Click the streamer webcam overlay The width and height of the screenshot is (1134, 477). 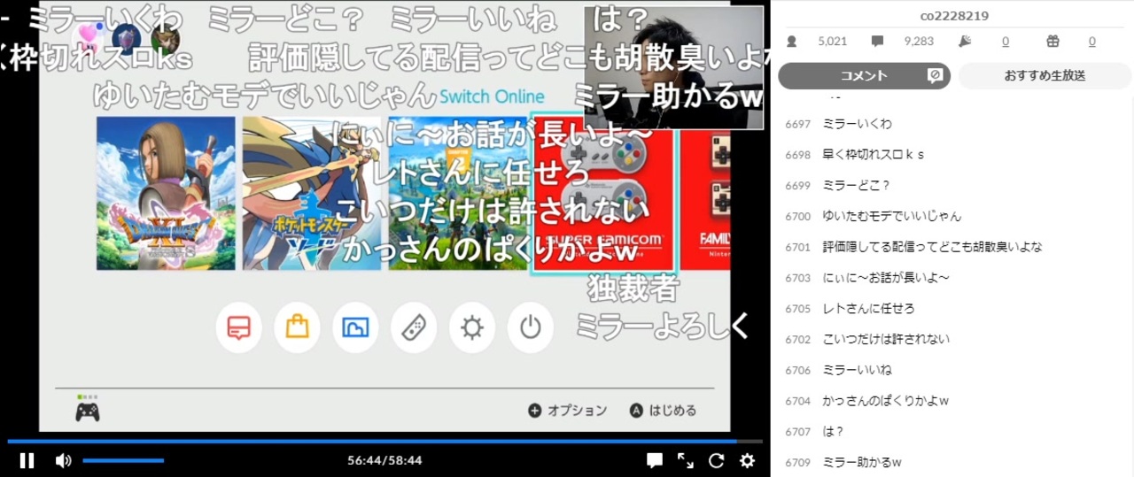click(673, 68)
